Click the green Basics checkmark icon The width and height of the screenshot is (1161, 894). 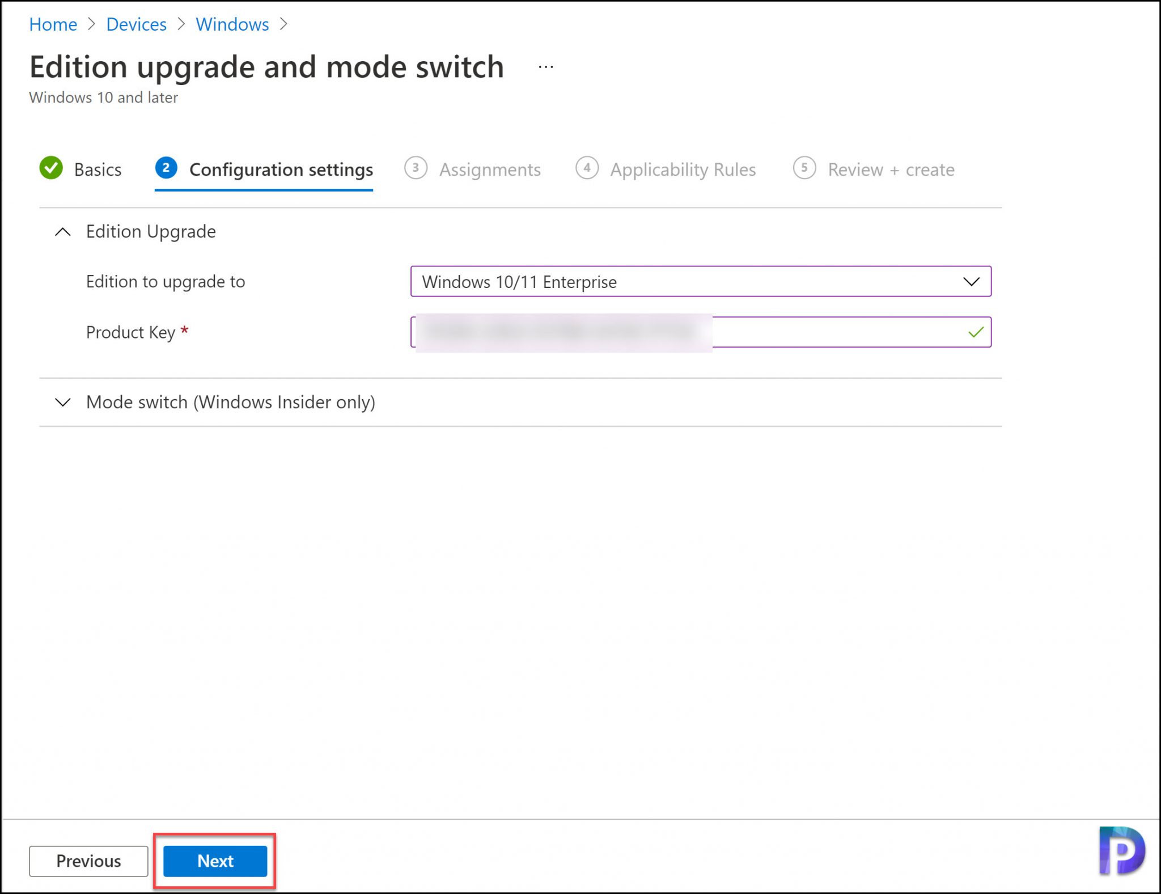pyautogui.click(x=51, y=168)
